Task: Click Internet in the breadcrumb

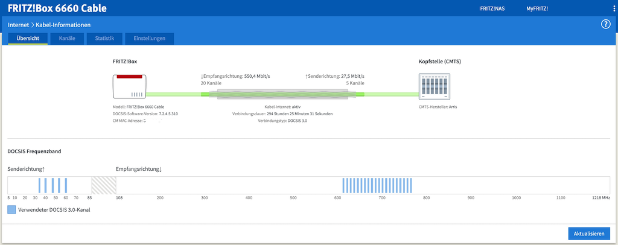Action: pos(19,25)
